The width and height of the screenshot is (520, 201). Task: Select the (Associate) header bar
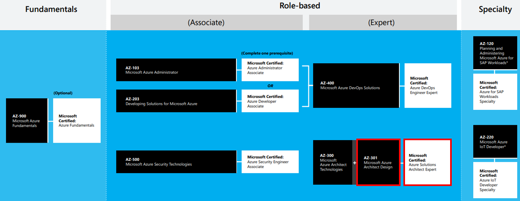(x=206, y=23)
